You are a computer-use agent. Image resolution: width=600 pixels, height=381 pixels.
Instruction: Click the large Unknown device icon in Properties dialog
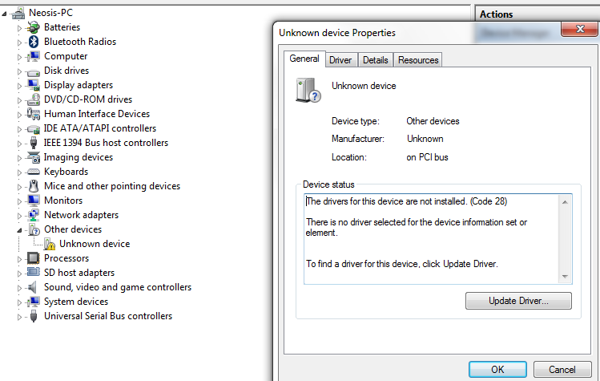pos(308,91)
